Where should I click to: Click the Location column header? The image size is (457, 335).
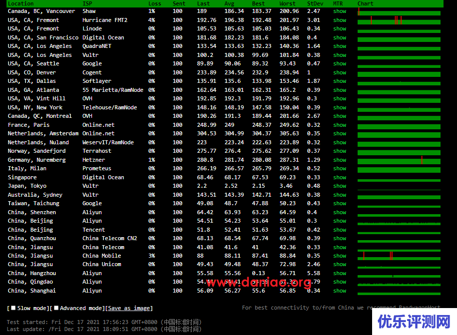[20, 3]
